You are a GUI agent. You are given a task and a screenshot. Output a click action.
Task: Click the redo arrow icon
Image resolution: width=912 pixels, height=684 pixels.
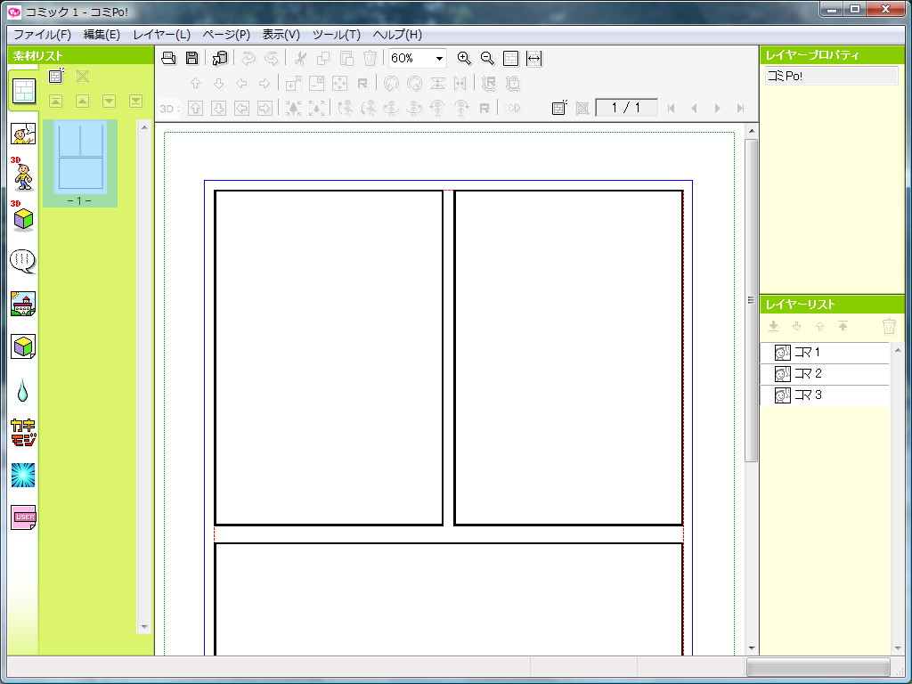[271, 58]
